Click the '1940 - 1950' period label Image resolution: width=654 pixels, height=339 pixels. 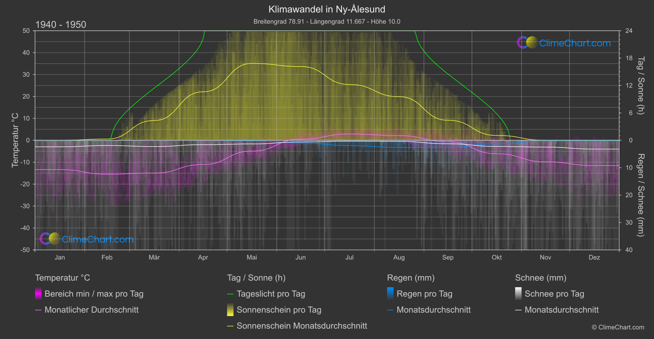click(61, 25)
